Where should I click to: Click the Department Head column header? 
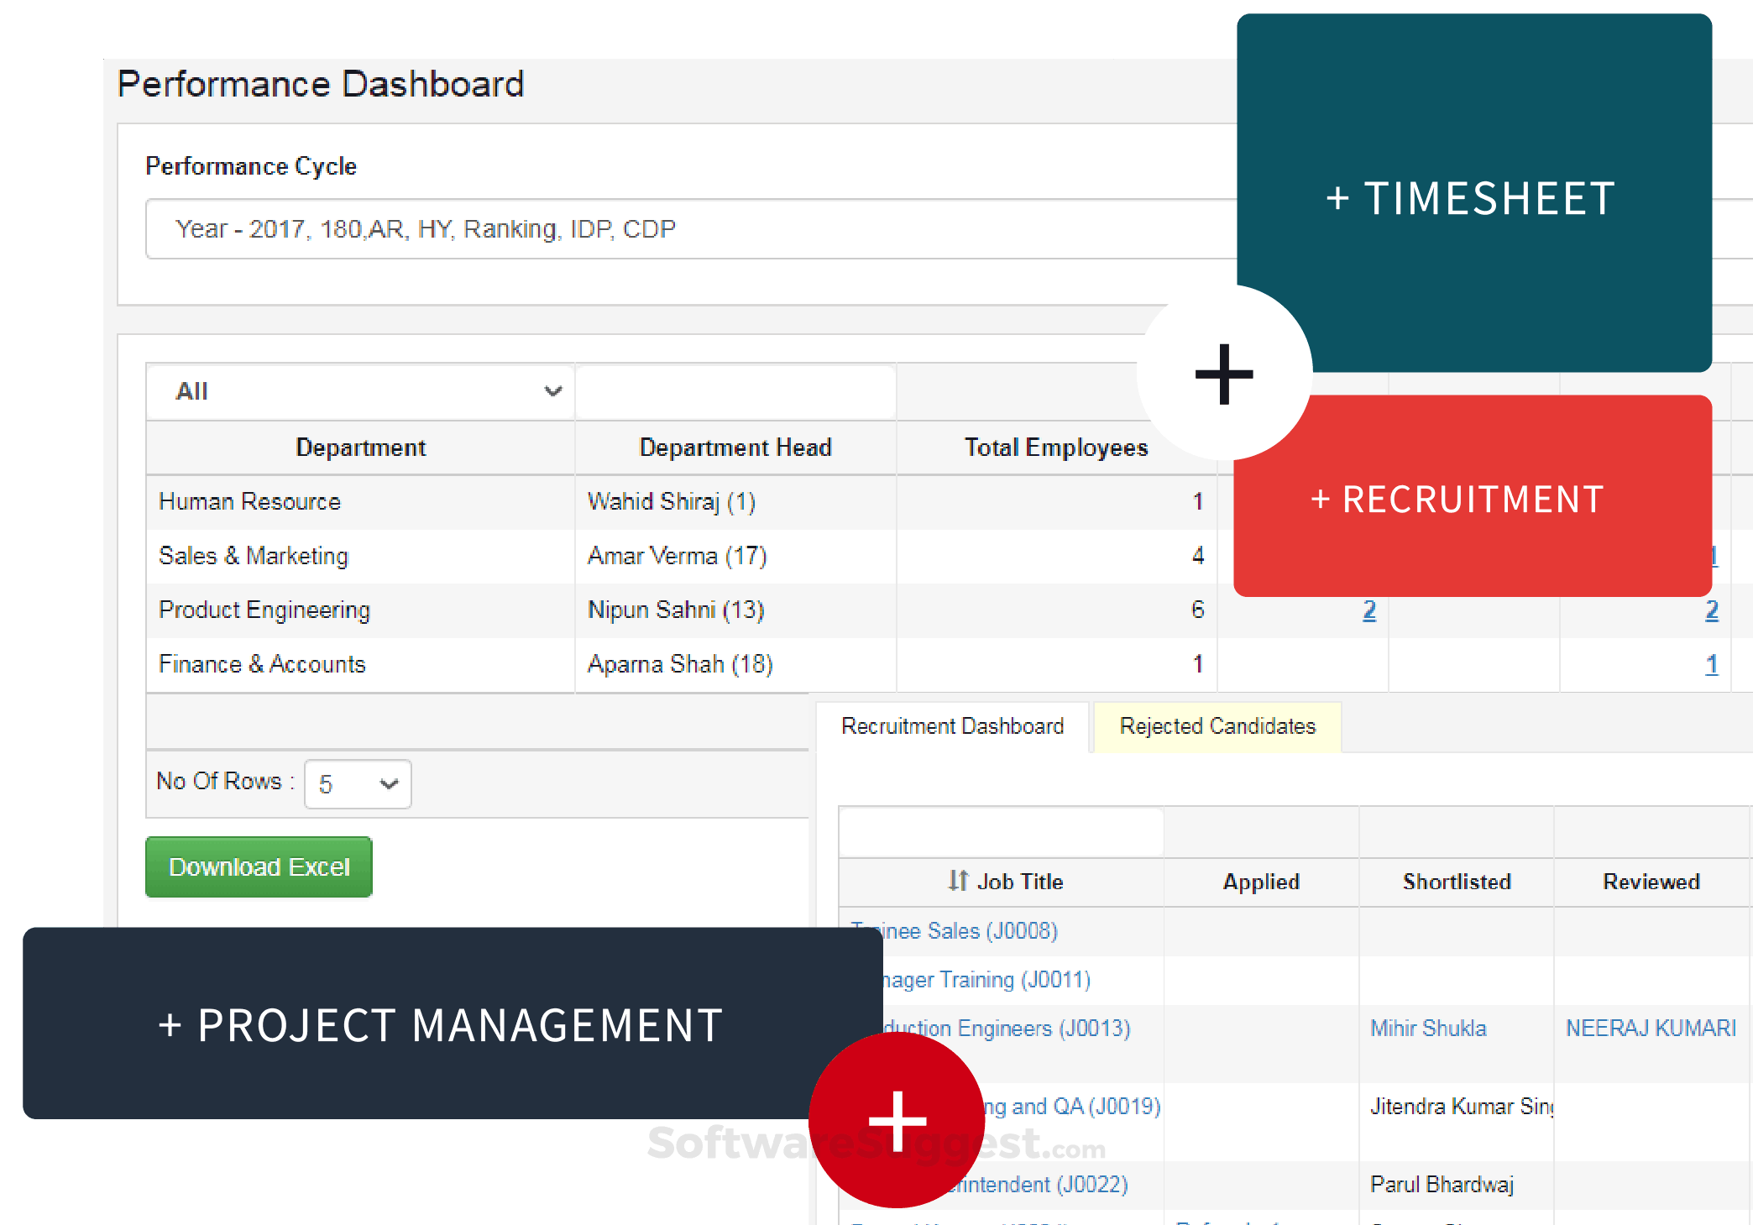pos(735,448)
